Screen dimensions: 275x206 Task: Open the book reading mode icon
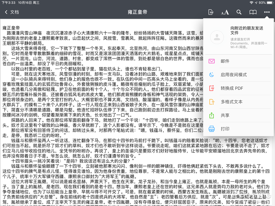point(253,12)
